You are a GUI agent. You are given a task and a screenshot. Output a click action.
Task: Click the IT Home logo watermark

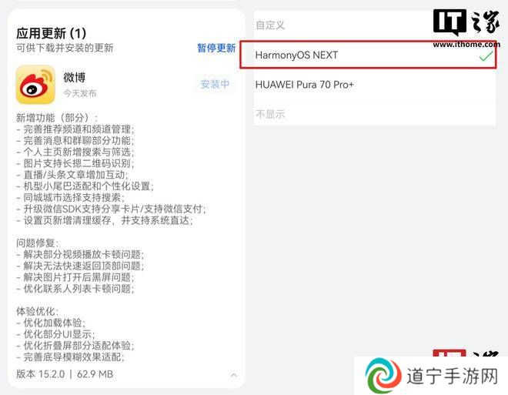coord(466,22)
